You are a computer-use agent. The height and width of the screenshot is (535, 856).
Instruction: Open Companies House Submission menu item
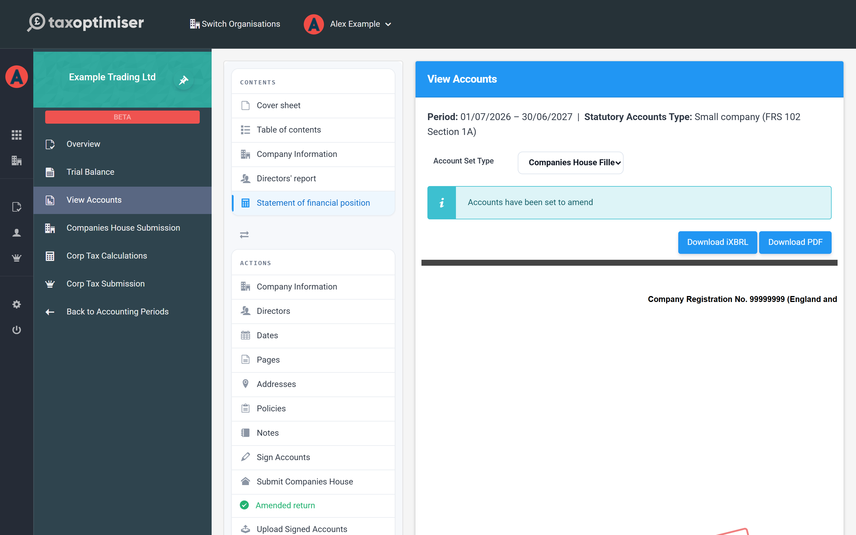pos(122,228)
